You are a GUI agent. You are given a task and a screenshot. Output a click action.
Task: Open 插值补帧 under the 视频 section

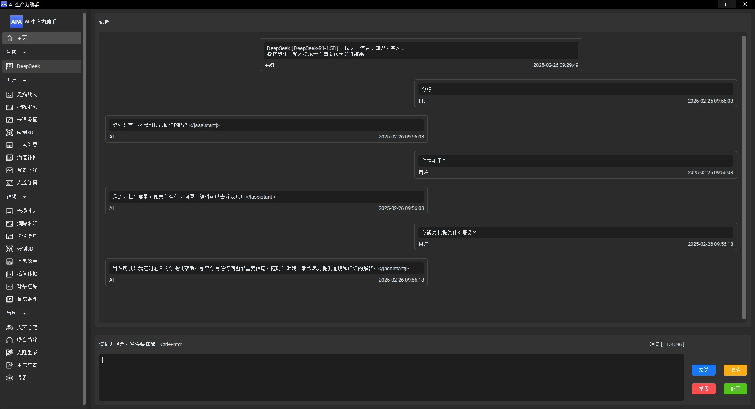[x=27, y=274]
